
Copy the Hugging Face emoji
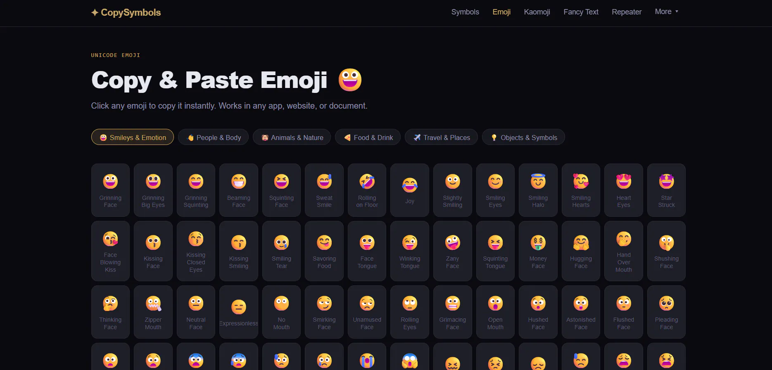point(581,251)
